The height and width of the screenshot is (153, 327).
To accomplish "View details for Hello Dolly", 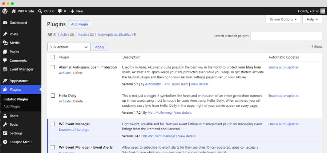I will coord(183,113).
